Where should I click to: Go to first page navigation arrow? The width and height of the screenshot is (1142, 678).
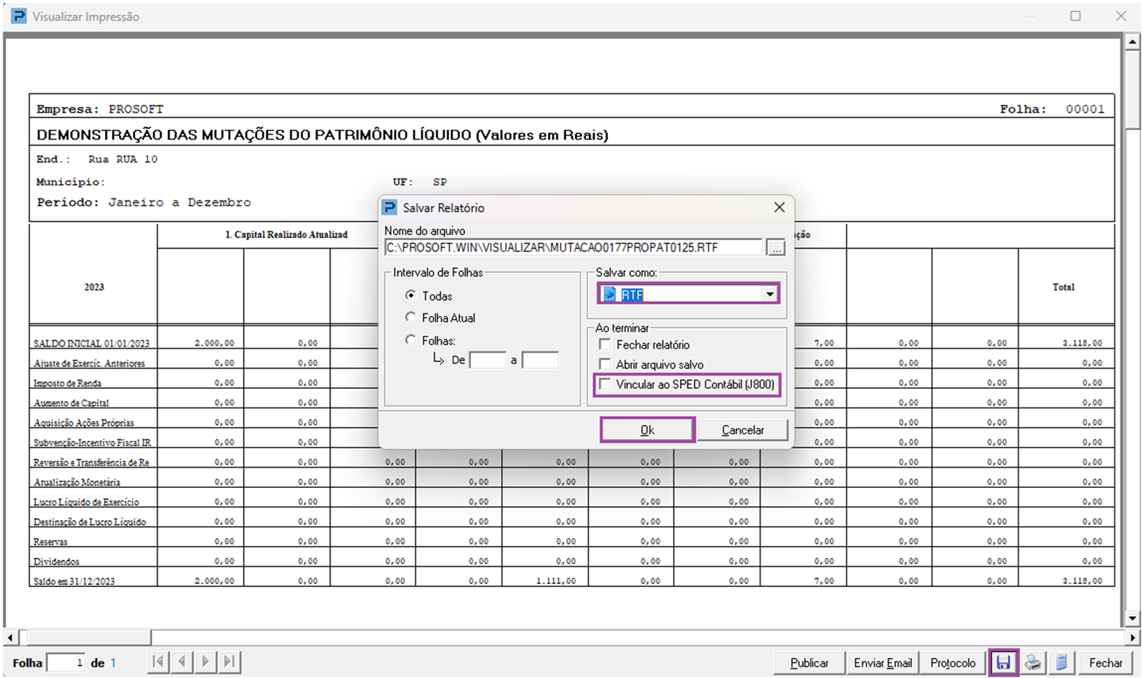coord(158,662)
